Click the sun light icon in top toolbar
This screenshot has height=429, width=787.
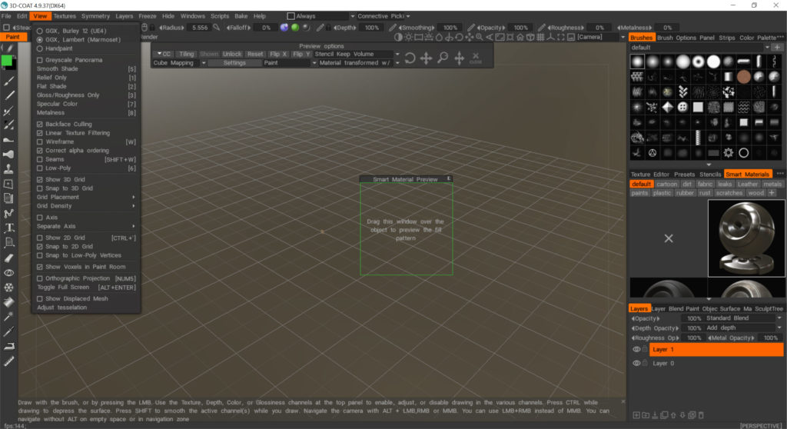click(409, 37)
